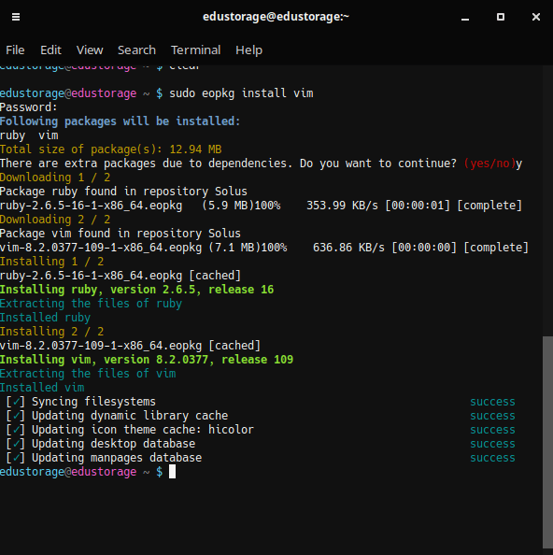Click 'success' beside Updating manpages database

tap(492, 458)
